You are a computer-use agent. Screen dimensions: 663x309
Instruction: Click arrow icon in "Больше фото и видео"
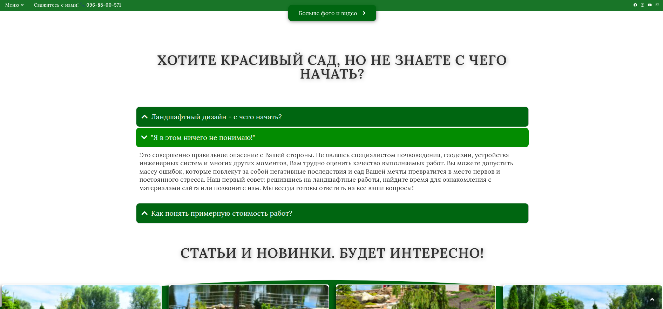pyautogui.click(x=364, y=13)
